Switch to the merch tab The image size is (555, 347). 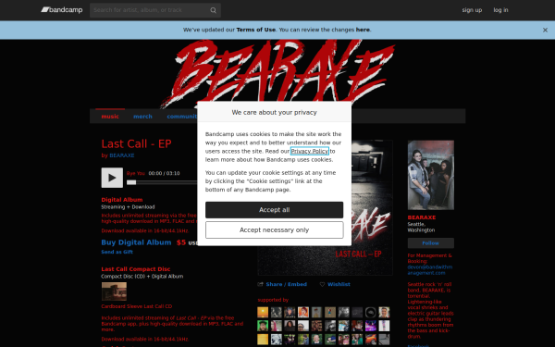pyautogui.click(x=142, y=117)
